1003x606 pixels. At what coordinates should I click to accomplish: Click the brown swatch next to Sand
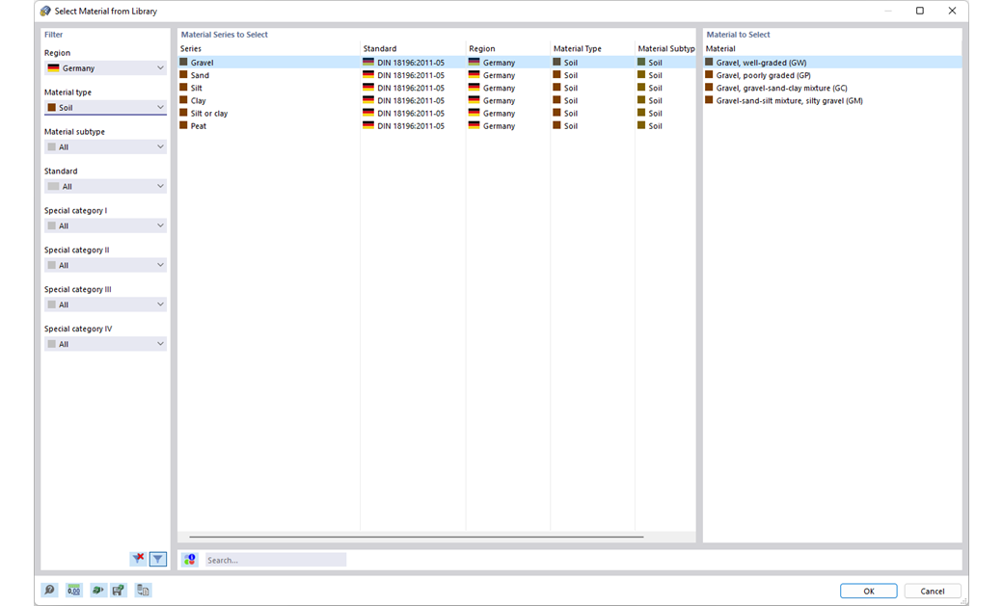tap(183, 75)
